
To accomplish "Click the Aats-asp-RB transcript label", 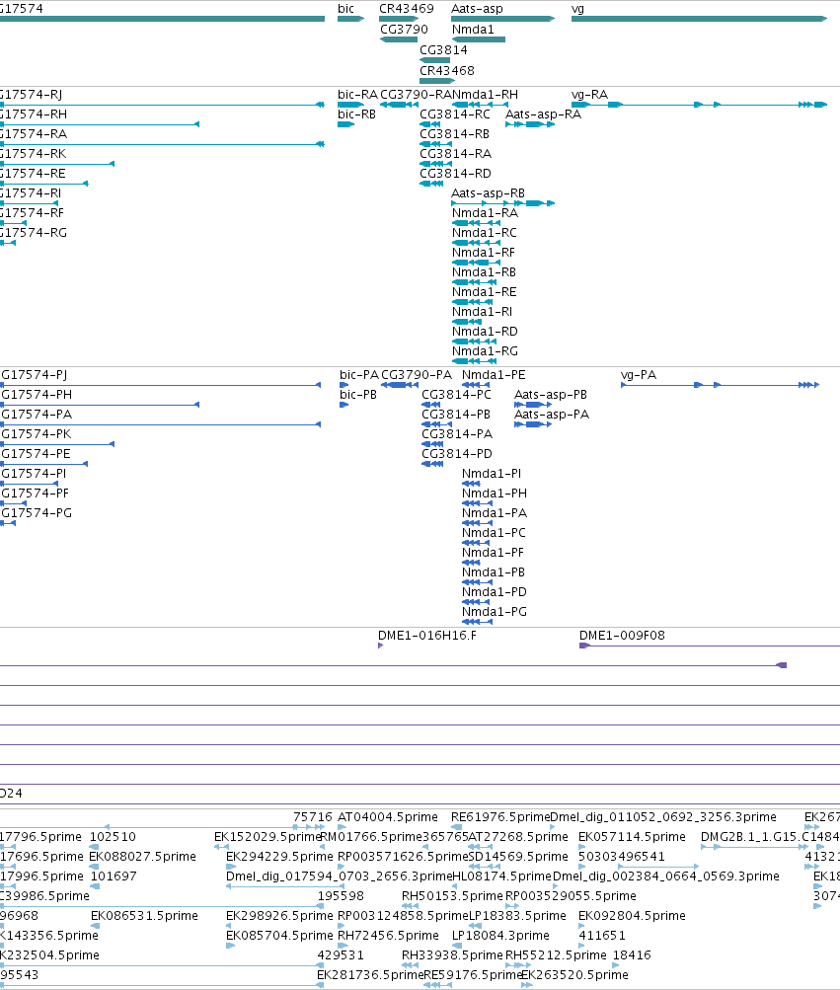I will [x=489, y=193].
